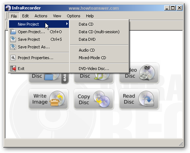Select Data CD (multi-session) option
The image size is (190, 153).
click(99, 32)
